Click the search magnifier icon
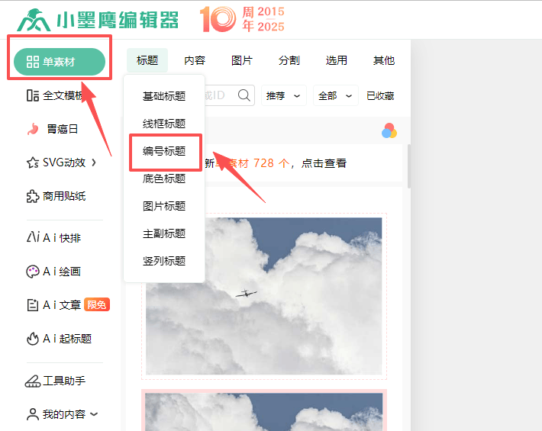The image size is (542, 431). pos(244,95)
